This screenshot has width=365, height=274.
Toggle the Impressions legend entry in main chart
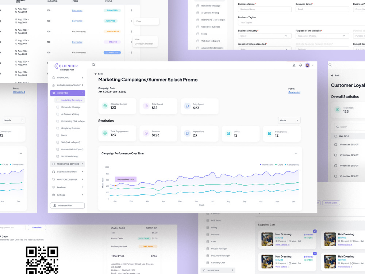coord(267,165)
